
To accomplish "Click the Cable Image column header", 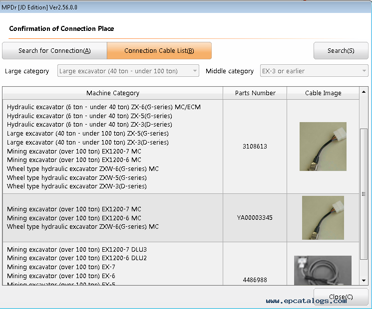I will pos(323,93).
